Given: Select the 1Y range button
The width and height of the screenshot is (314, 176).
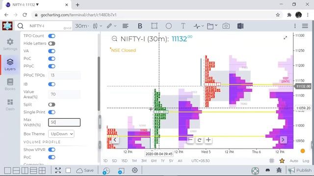Looking at the screenshot, I should [x=162, y=161].
